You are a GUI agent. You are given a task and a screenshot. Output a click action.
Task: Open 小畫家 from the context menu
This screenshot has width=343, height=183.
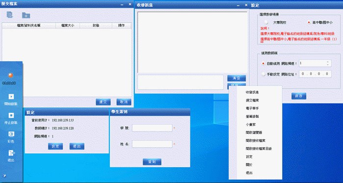point(251,125)
